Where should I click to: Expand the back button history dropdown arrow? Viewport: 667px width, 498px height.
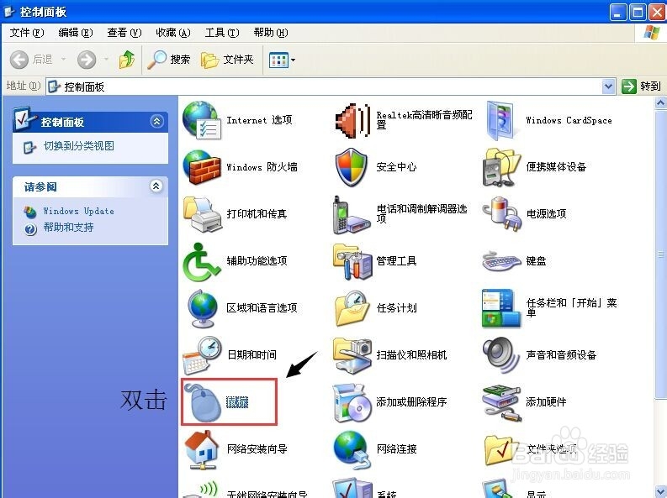(x=63, y=60)
